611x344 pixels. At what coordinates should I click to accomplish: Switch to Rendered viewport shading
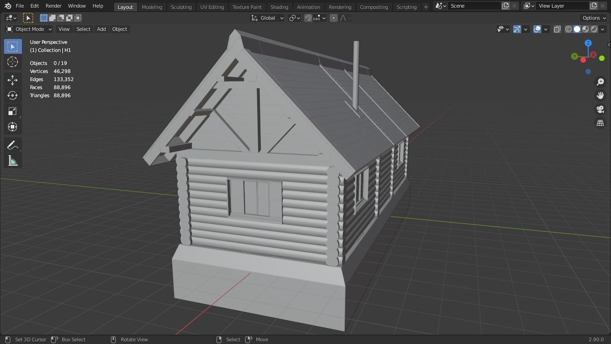pyautogui.click(x=594, y=29)
